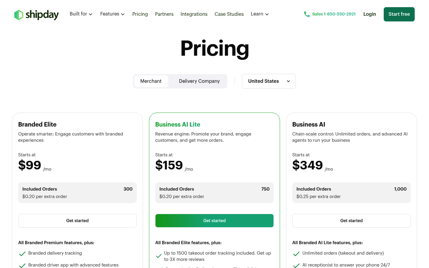Click 'All Branded Premium features, plus:' text
Viewport: 429px width, 268px height.
click(56, 243)
